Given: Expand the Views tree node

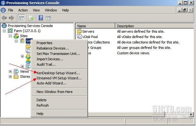Looking at the screenshot, I should tap(10, 71).
